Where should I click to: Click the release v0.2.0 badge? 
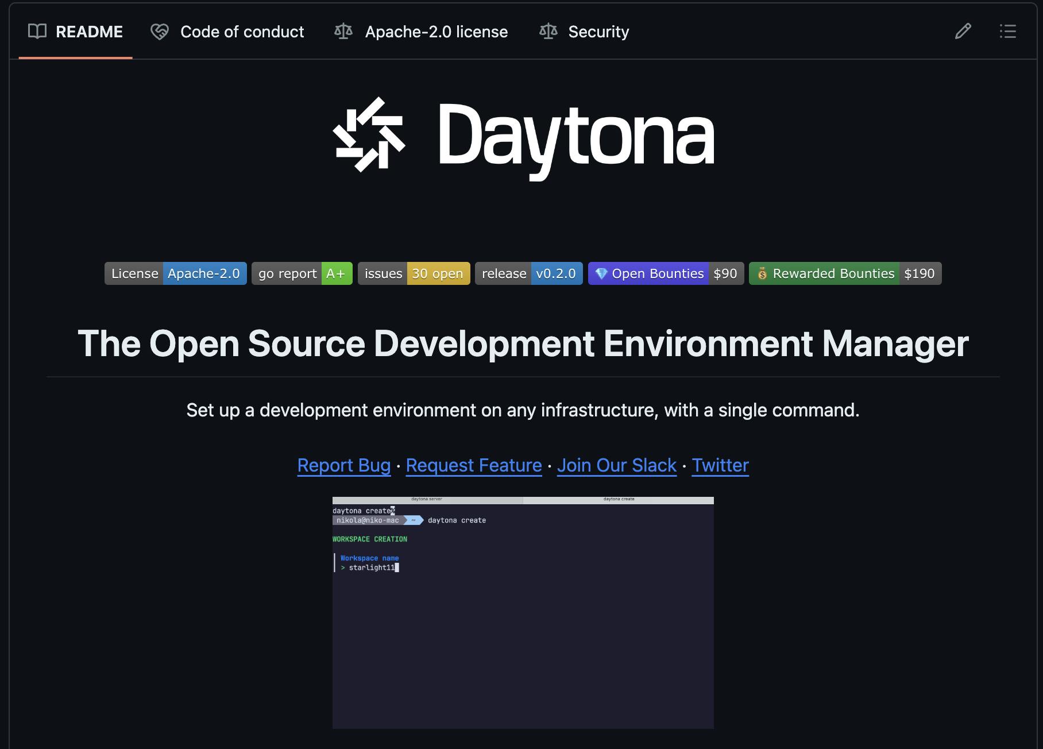coord(529,273)
